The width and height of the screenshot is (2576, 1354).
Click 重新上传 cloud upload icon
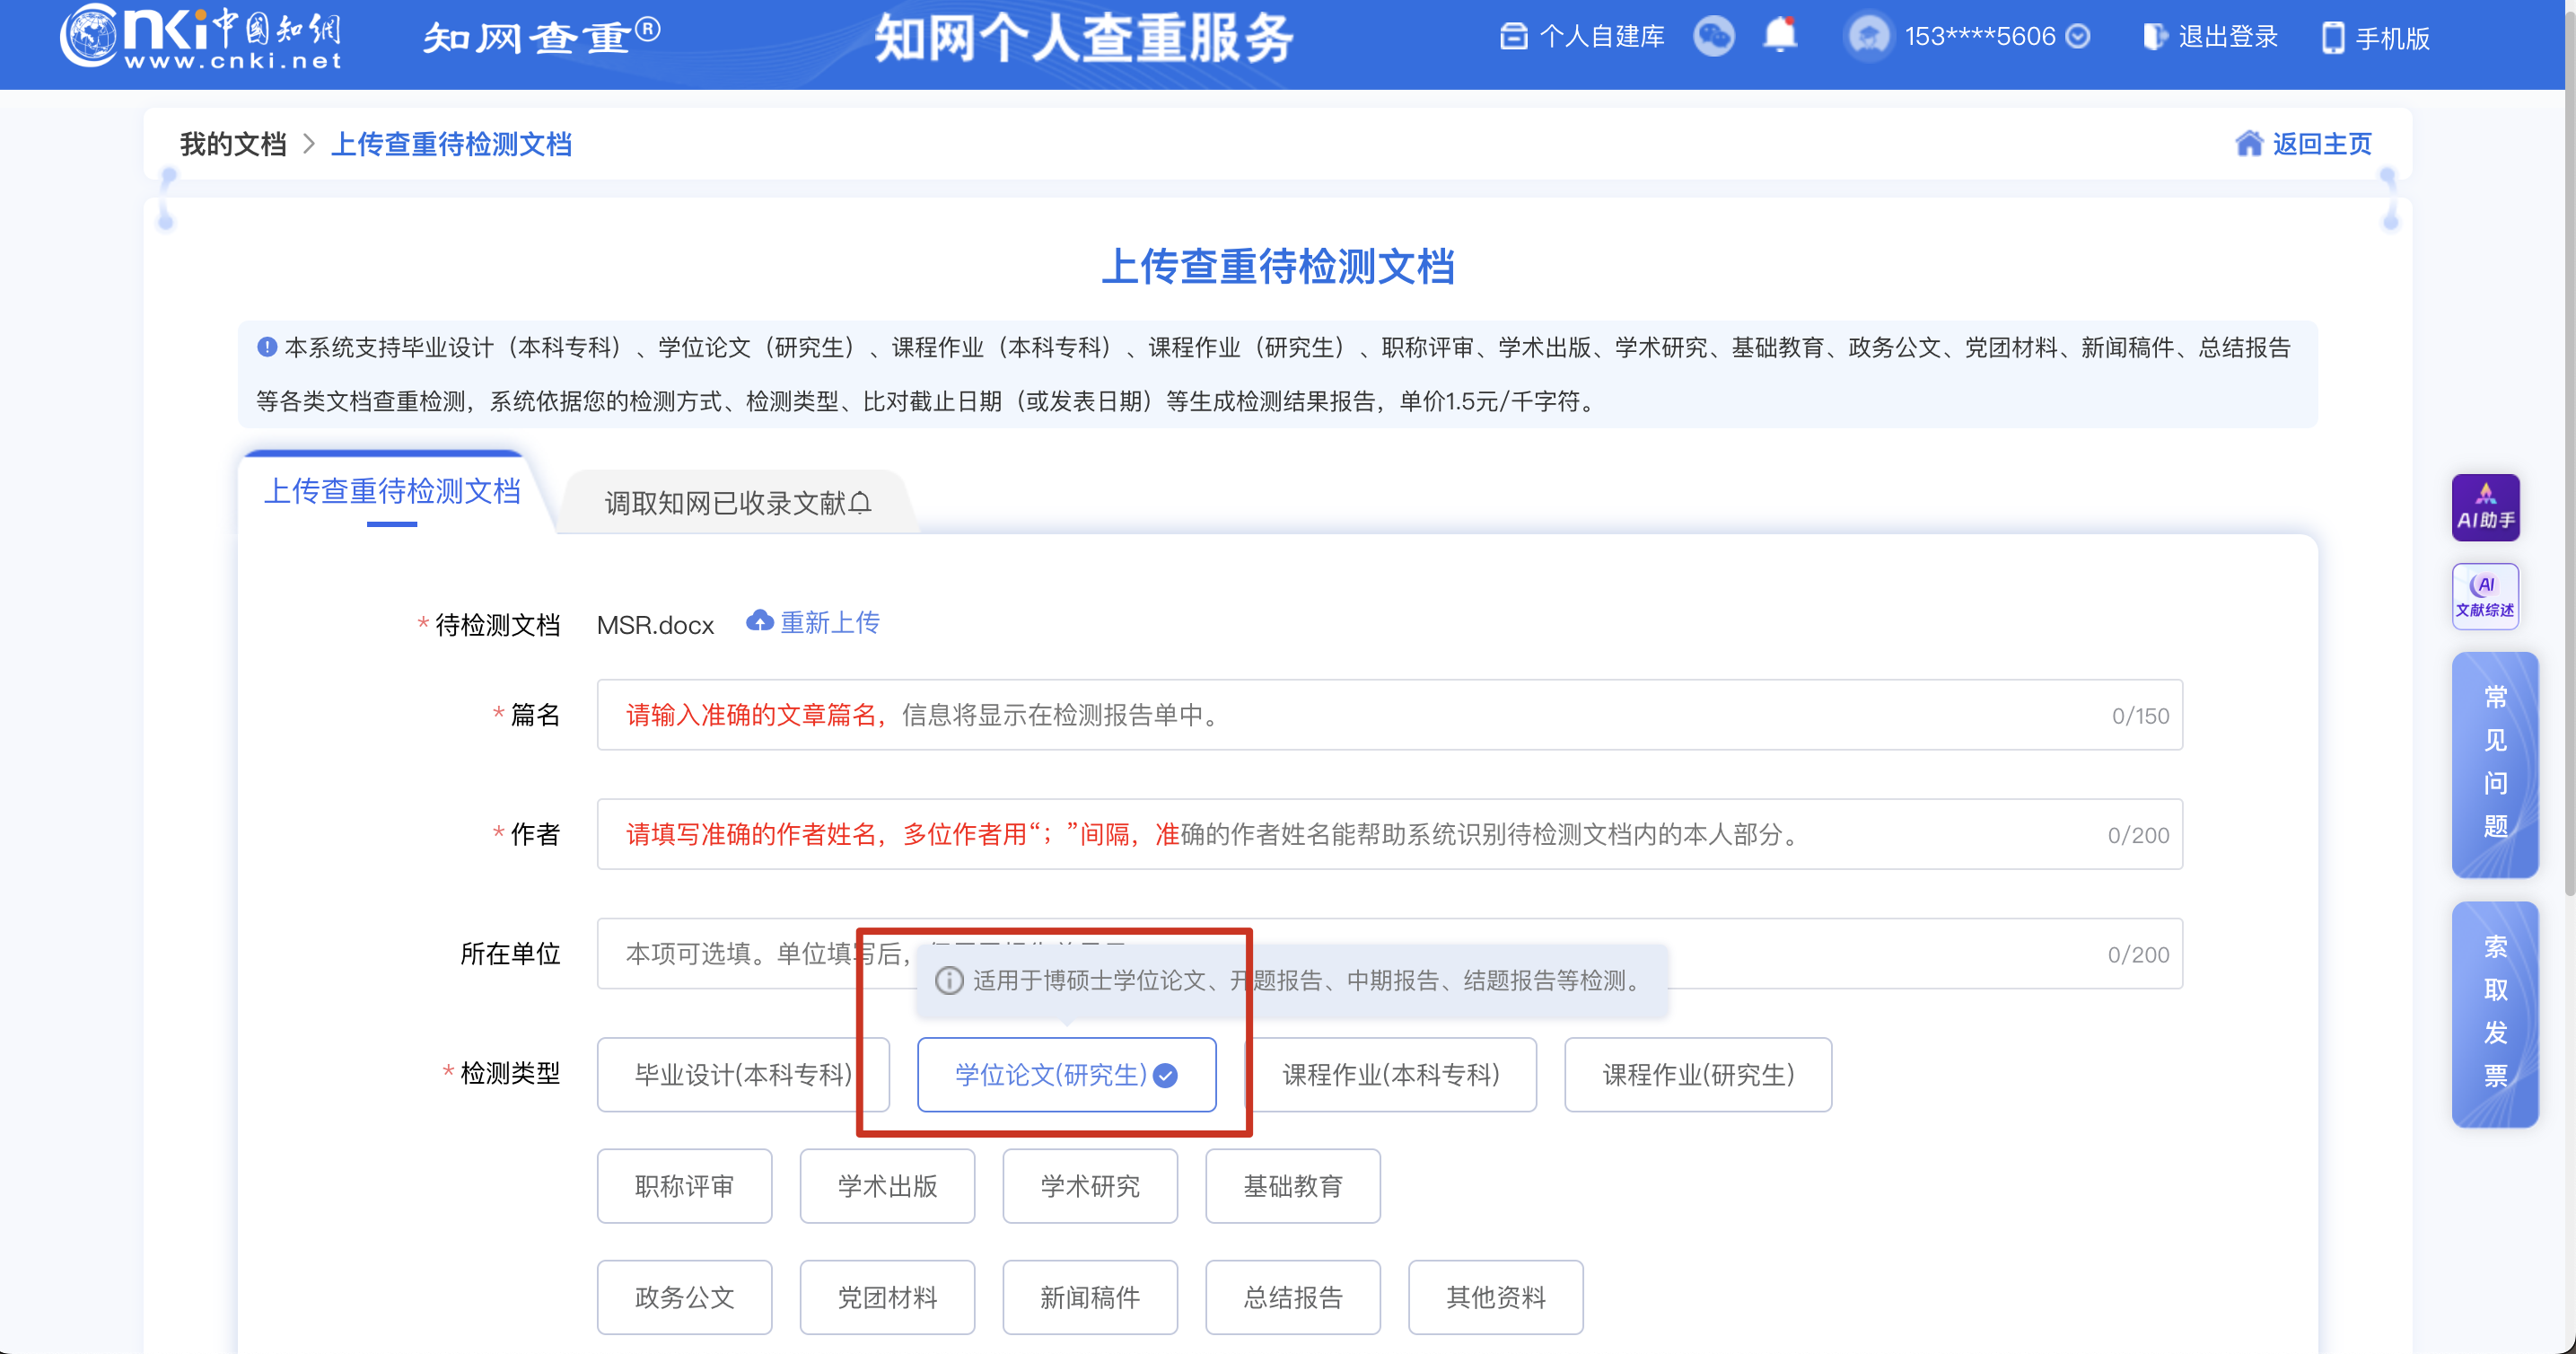coord(760,622)
